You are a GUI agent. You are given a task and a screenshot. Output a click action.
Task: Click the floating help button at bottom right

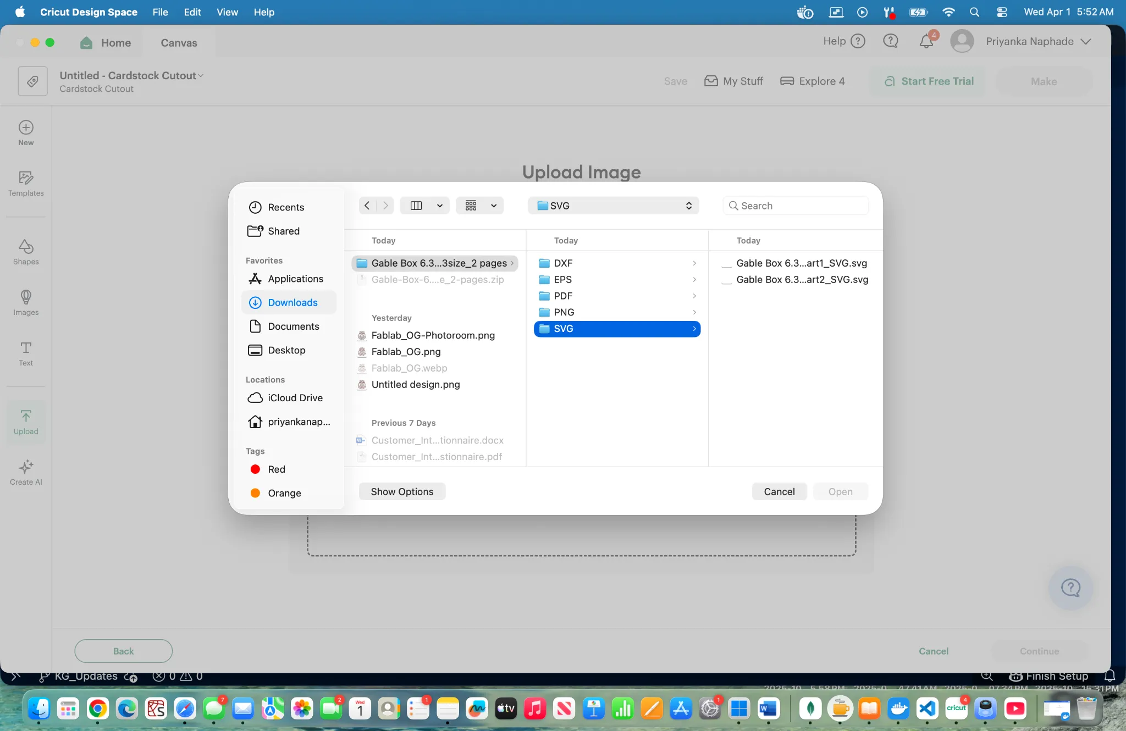coord(1070,588)
